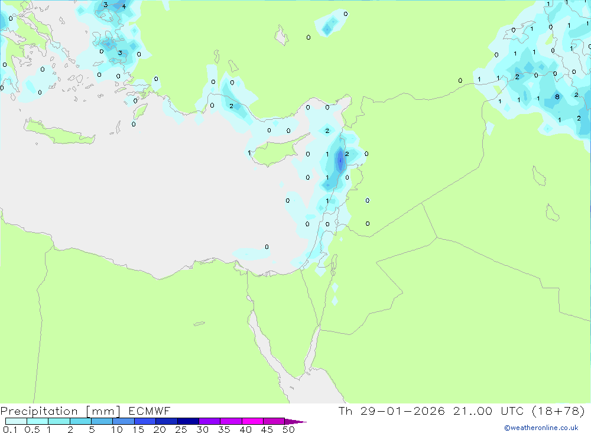Select the 30–35 mm purple legend swatch
This screenshot has height=433, width=591.
[210, 421]
